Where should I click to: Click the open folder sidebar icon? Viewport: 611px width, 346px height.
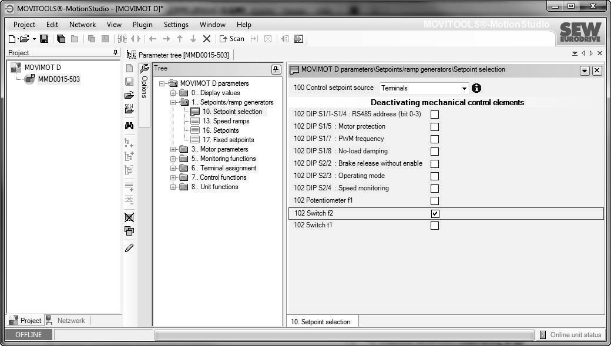(x=129, y=95)
